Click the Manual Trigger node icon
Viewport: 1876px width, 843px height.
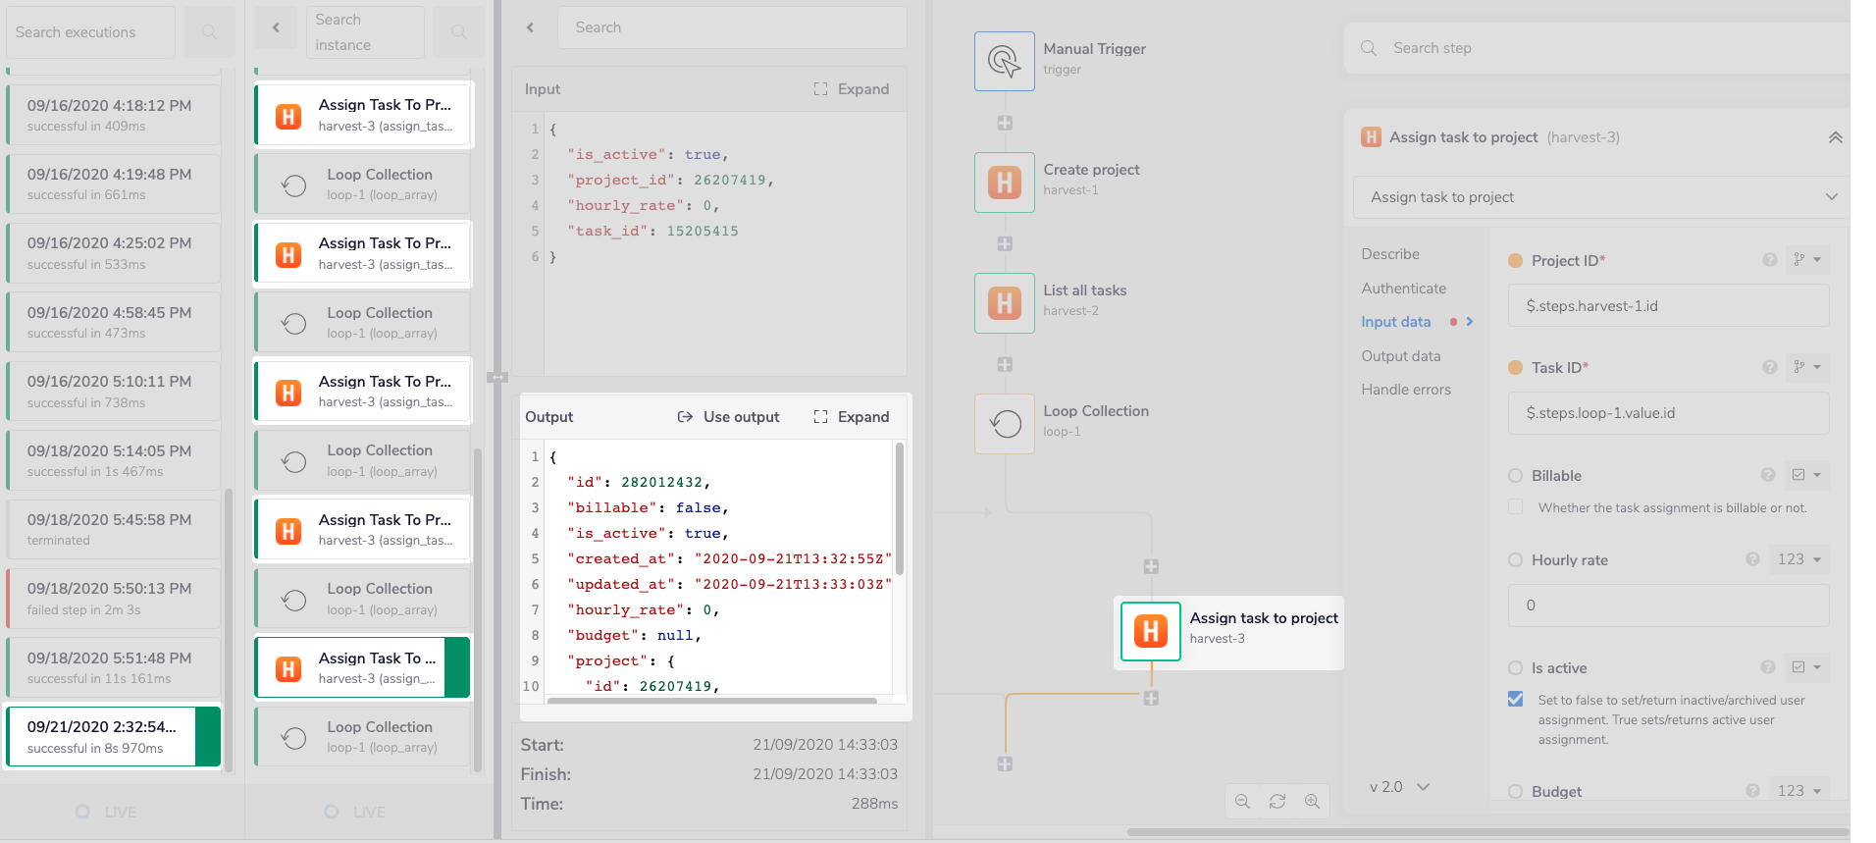pos(1004,61)
